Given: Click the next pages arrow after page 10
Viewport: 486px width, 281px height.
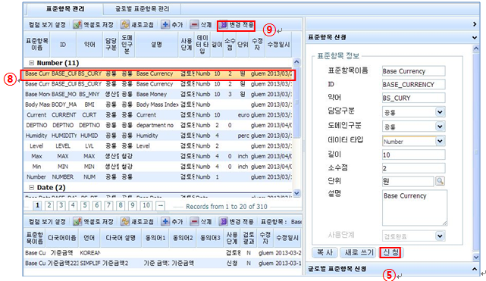Looking at the screenshot, I should tap(161, 205).
